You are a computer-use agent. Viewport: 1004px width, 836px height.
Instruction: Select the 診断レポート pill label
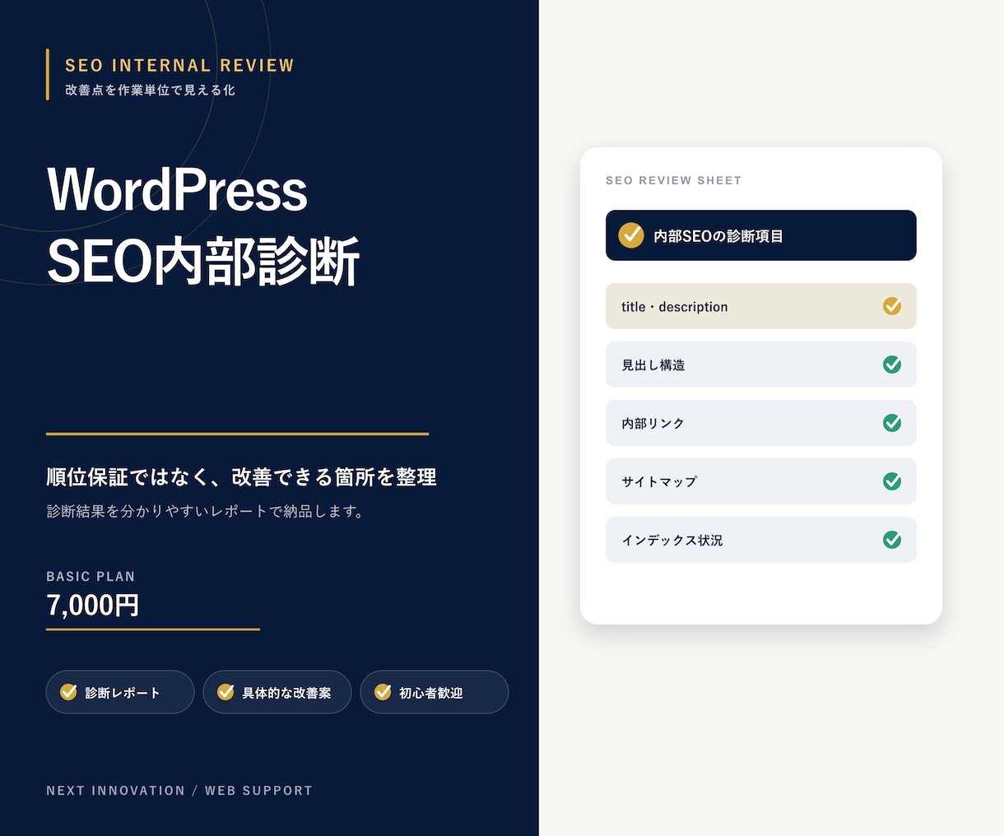pyautogui.click(x=123, y=693)
